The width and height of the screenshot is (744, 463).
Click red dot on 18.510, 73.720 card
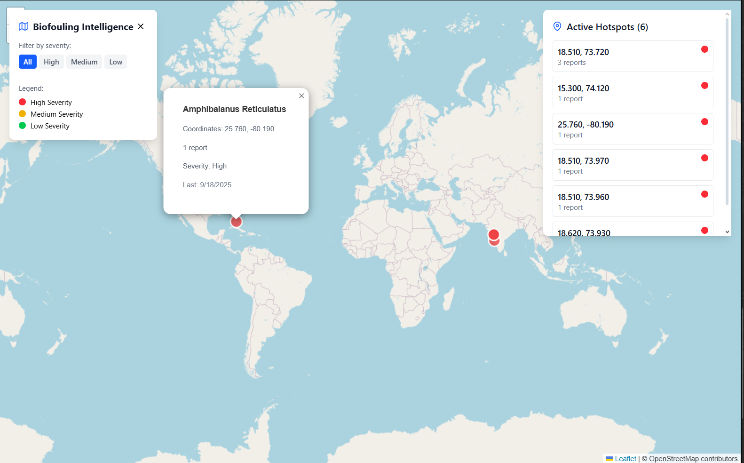[x=704, y=49]
